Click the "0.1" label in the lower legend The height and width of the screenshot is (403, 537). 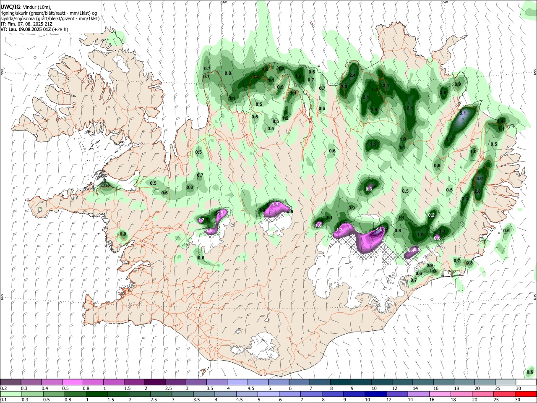3,400
